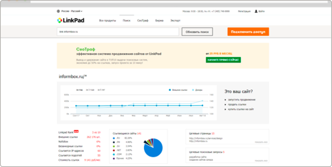The width and height of the screenshot is (332, 167).
Task: Open the Биржа menu item
Action: coord(159,21)
